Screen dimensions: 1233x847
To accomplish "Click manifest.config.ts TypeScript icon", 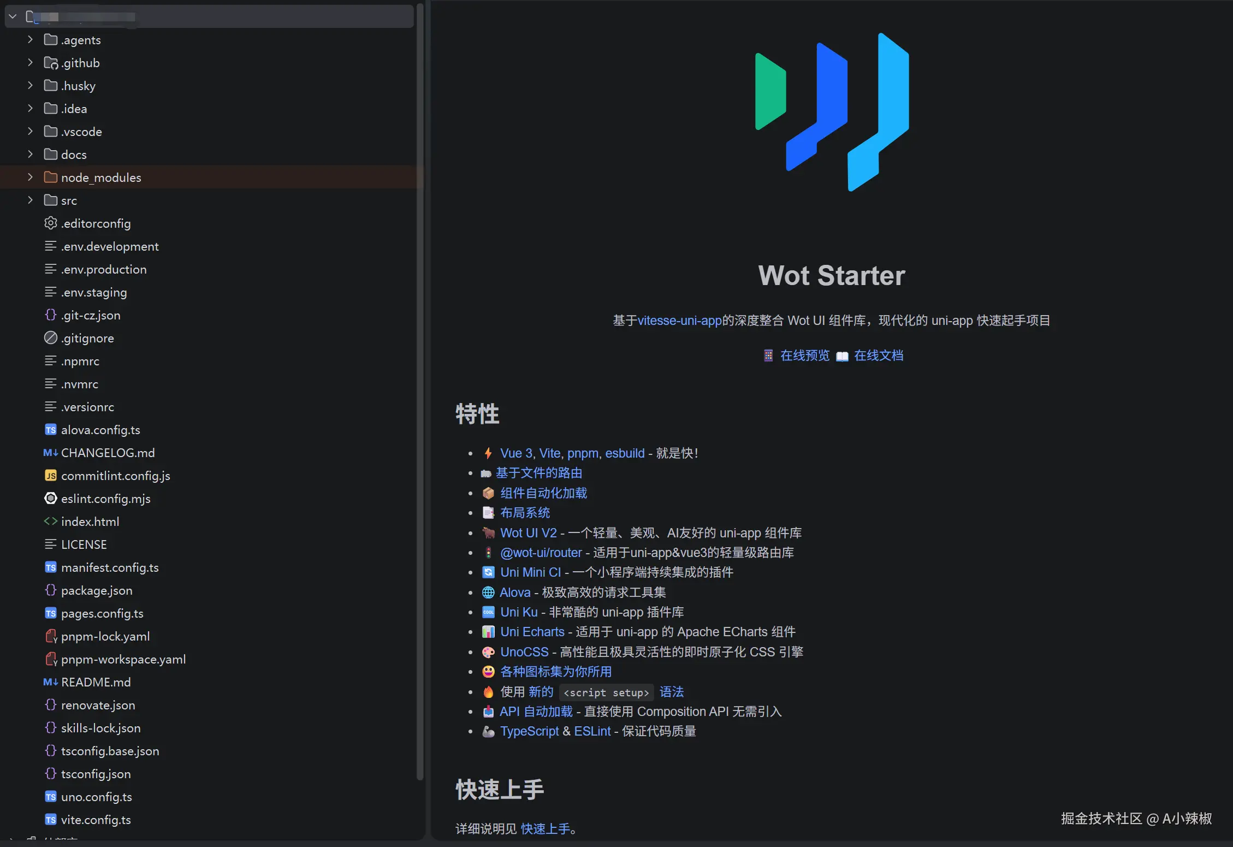I will [51, 567].
